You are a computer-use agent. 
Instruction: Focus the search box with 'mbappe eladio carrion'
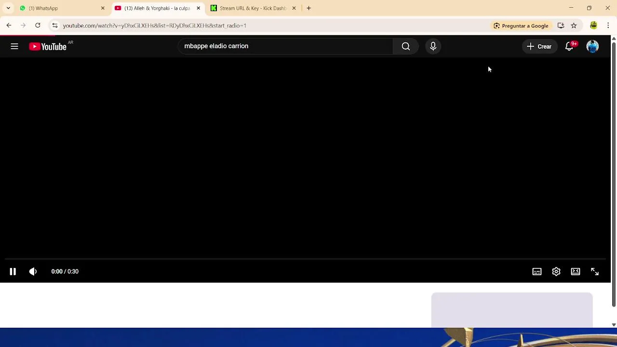285,46
